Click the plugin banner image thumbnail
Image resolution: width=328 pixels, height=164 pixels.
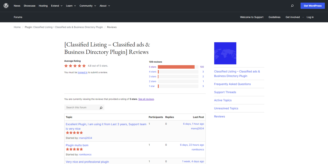point(225,53)
